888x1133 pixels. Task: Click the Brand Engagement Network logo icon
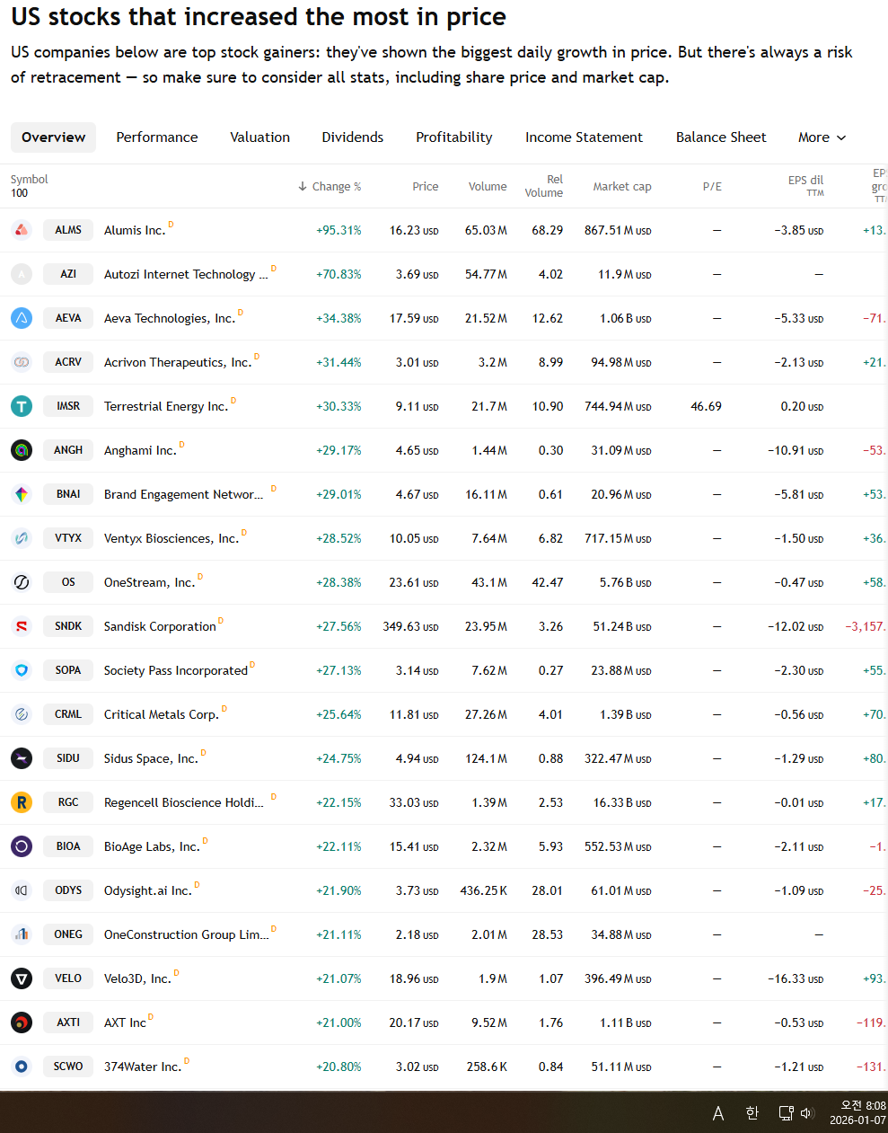point(22,494)
